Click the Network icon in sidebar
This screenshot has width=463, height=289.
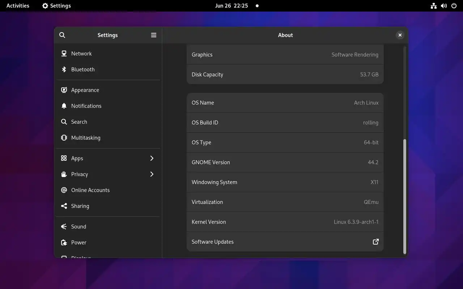coord(64,53)
